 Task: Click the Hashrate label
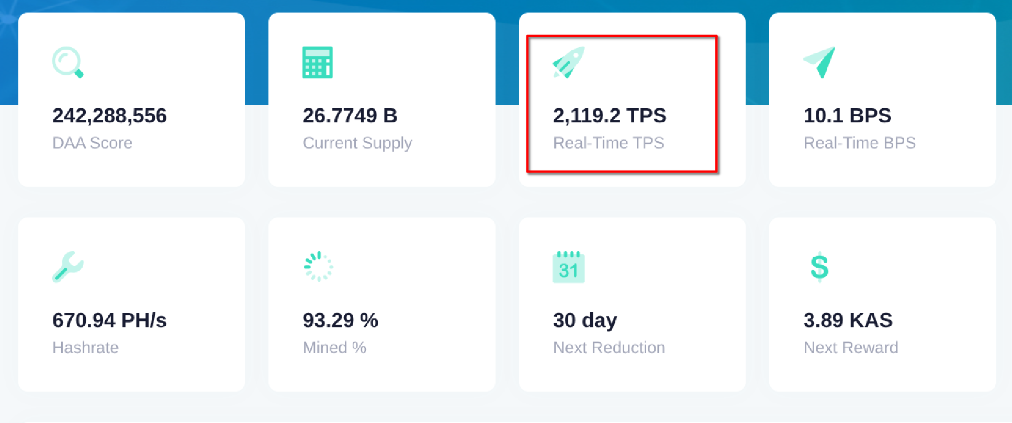click(85, 348)
